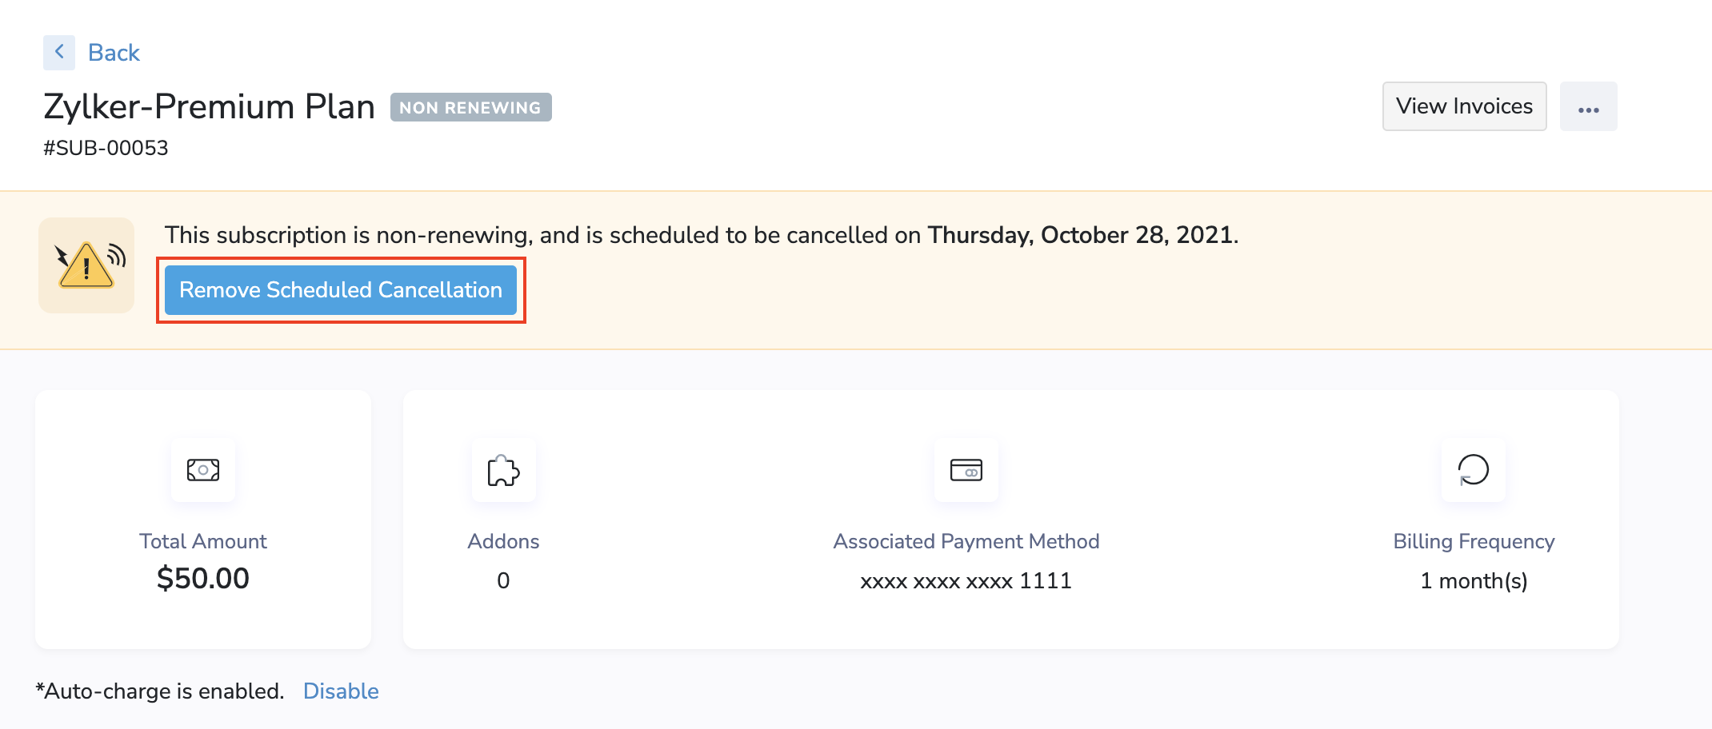Click the warning alert triangle icon
The width and height of the screenshot is (1712, 729).
(x=86, y=265)
